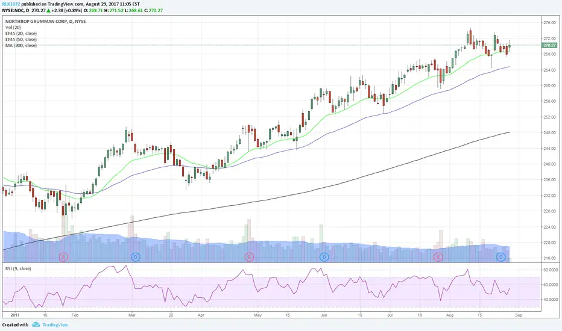Screen dimensions: 562x331
Task: Click the dividend D marker near March
Action: (136, 256)
